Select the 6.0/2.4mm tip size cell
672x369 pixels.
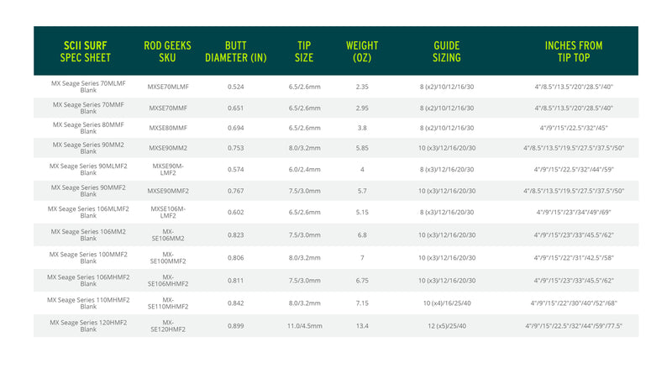[x=305, y=170]
